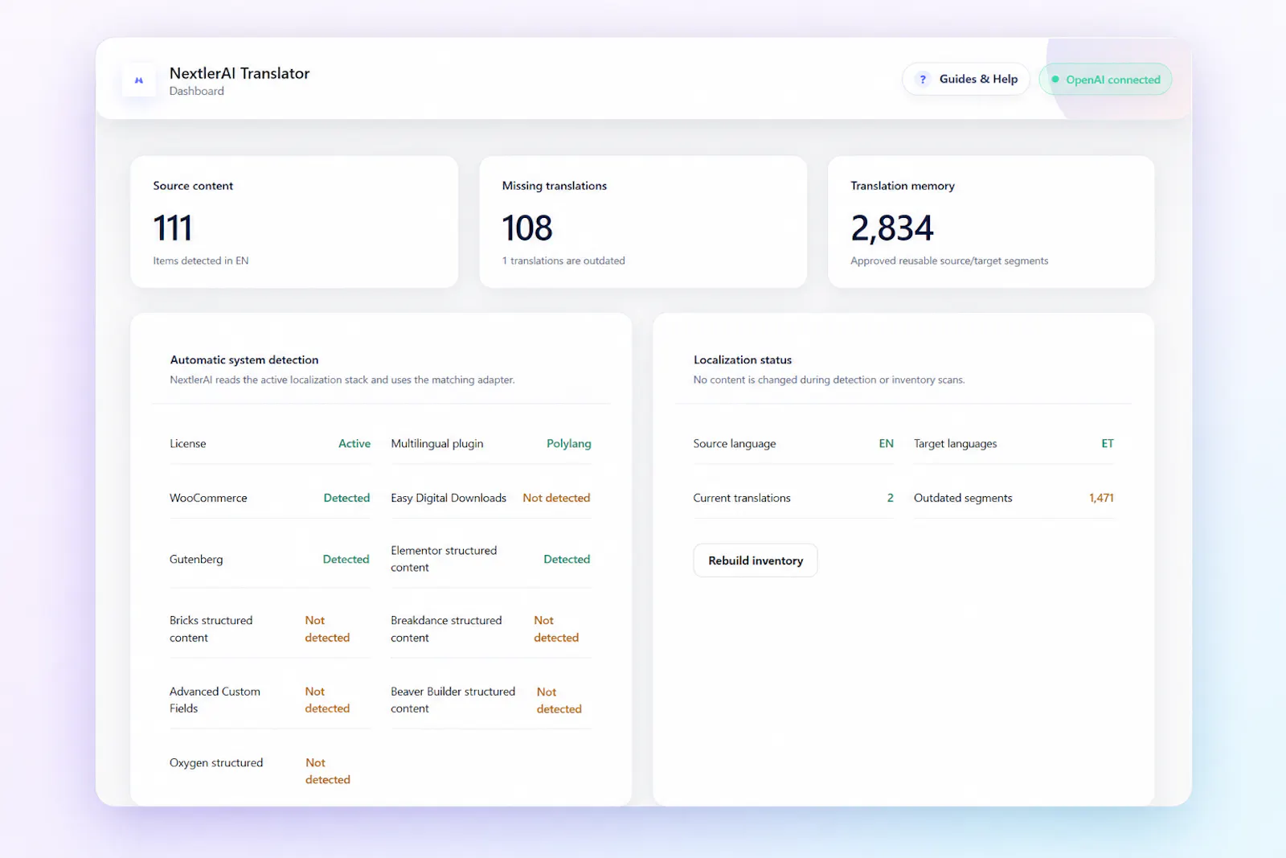Click the Source language EN value
Viewport: 1286px width, 858px height.
(887, 443)
